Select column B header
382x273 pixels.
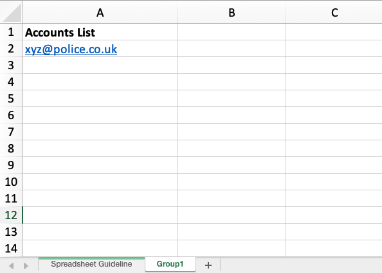[232, 12]
